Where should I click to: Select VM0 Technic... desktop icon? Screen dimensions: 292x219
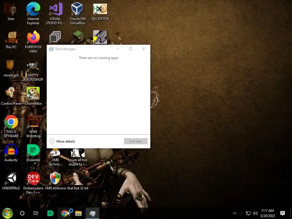point(55,157)
